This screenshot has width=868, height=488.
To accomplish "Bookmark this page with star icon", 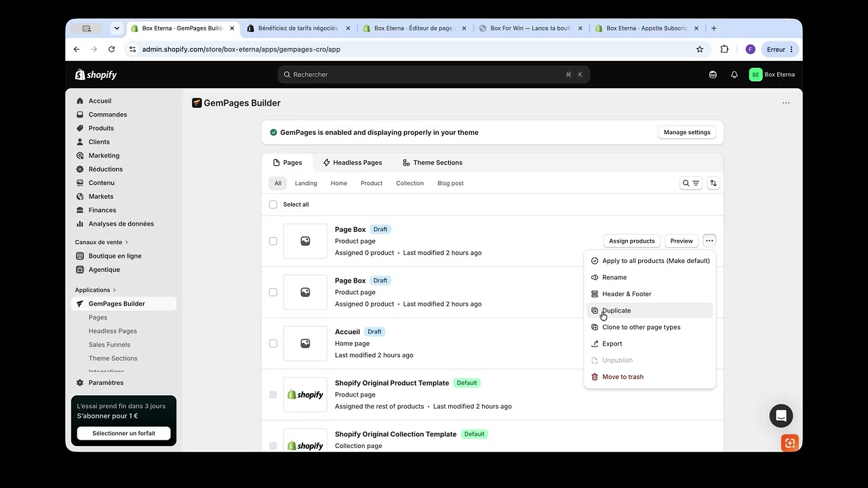I will point(700,49).
